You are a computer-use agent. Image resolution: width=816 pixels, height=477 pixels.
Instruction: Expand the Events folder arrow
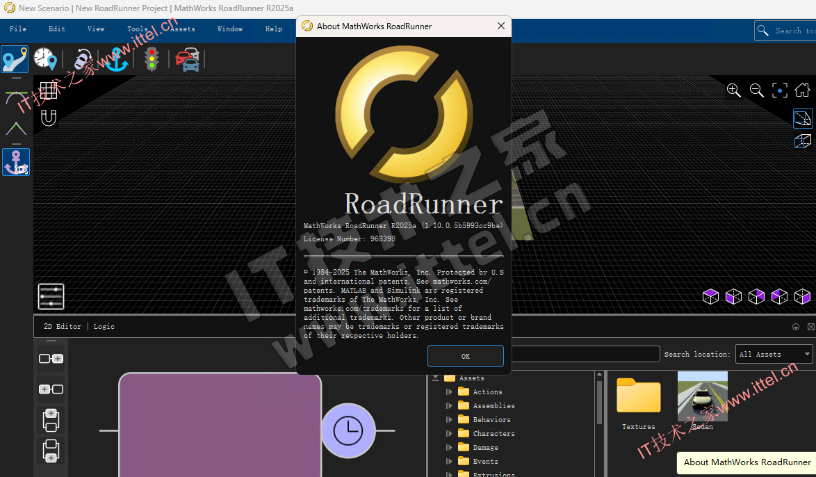click(x=449, y=462)
